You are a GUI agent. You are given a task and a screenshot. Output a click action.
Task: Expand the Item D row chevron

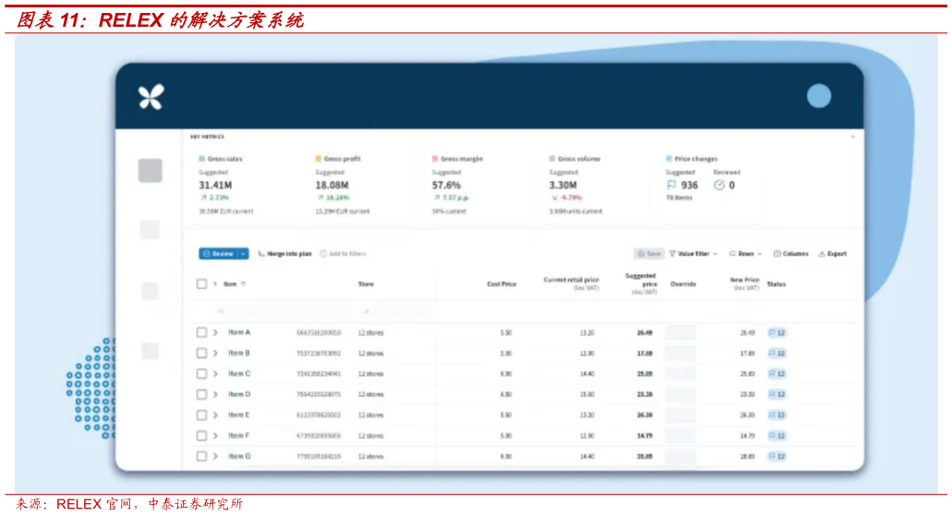click(215, 394)
